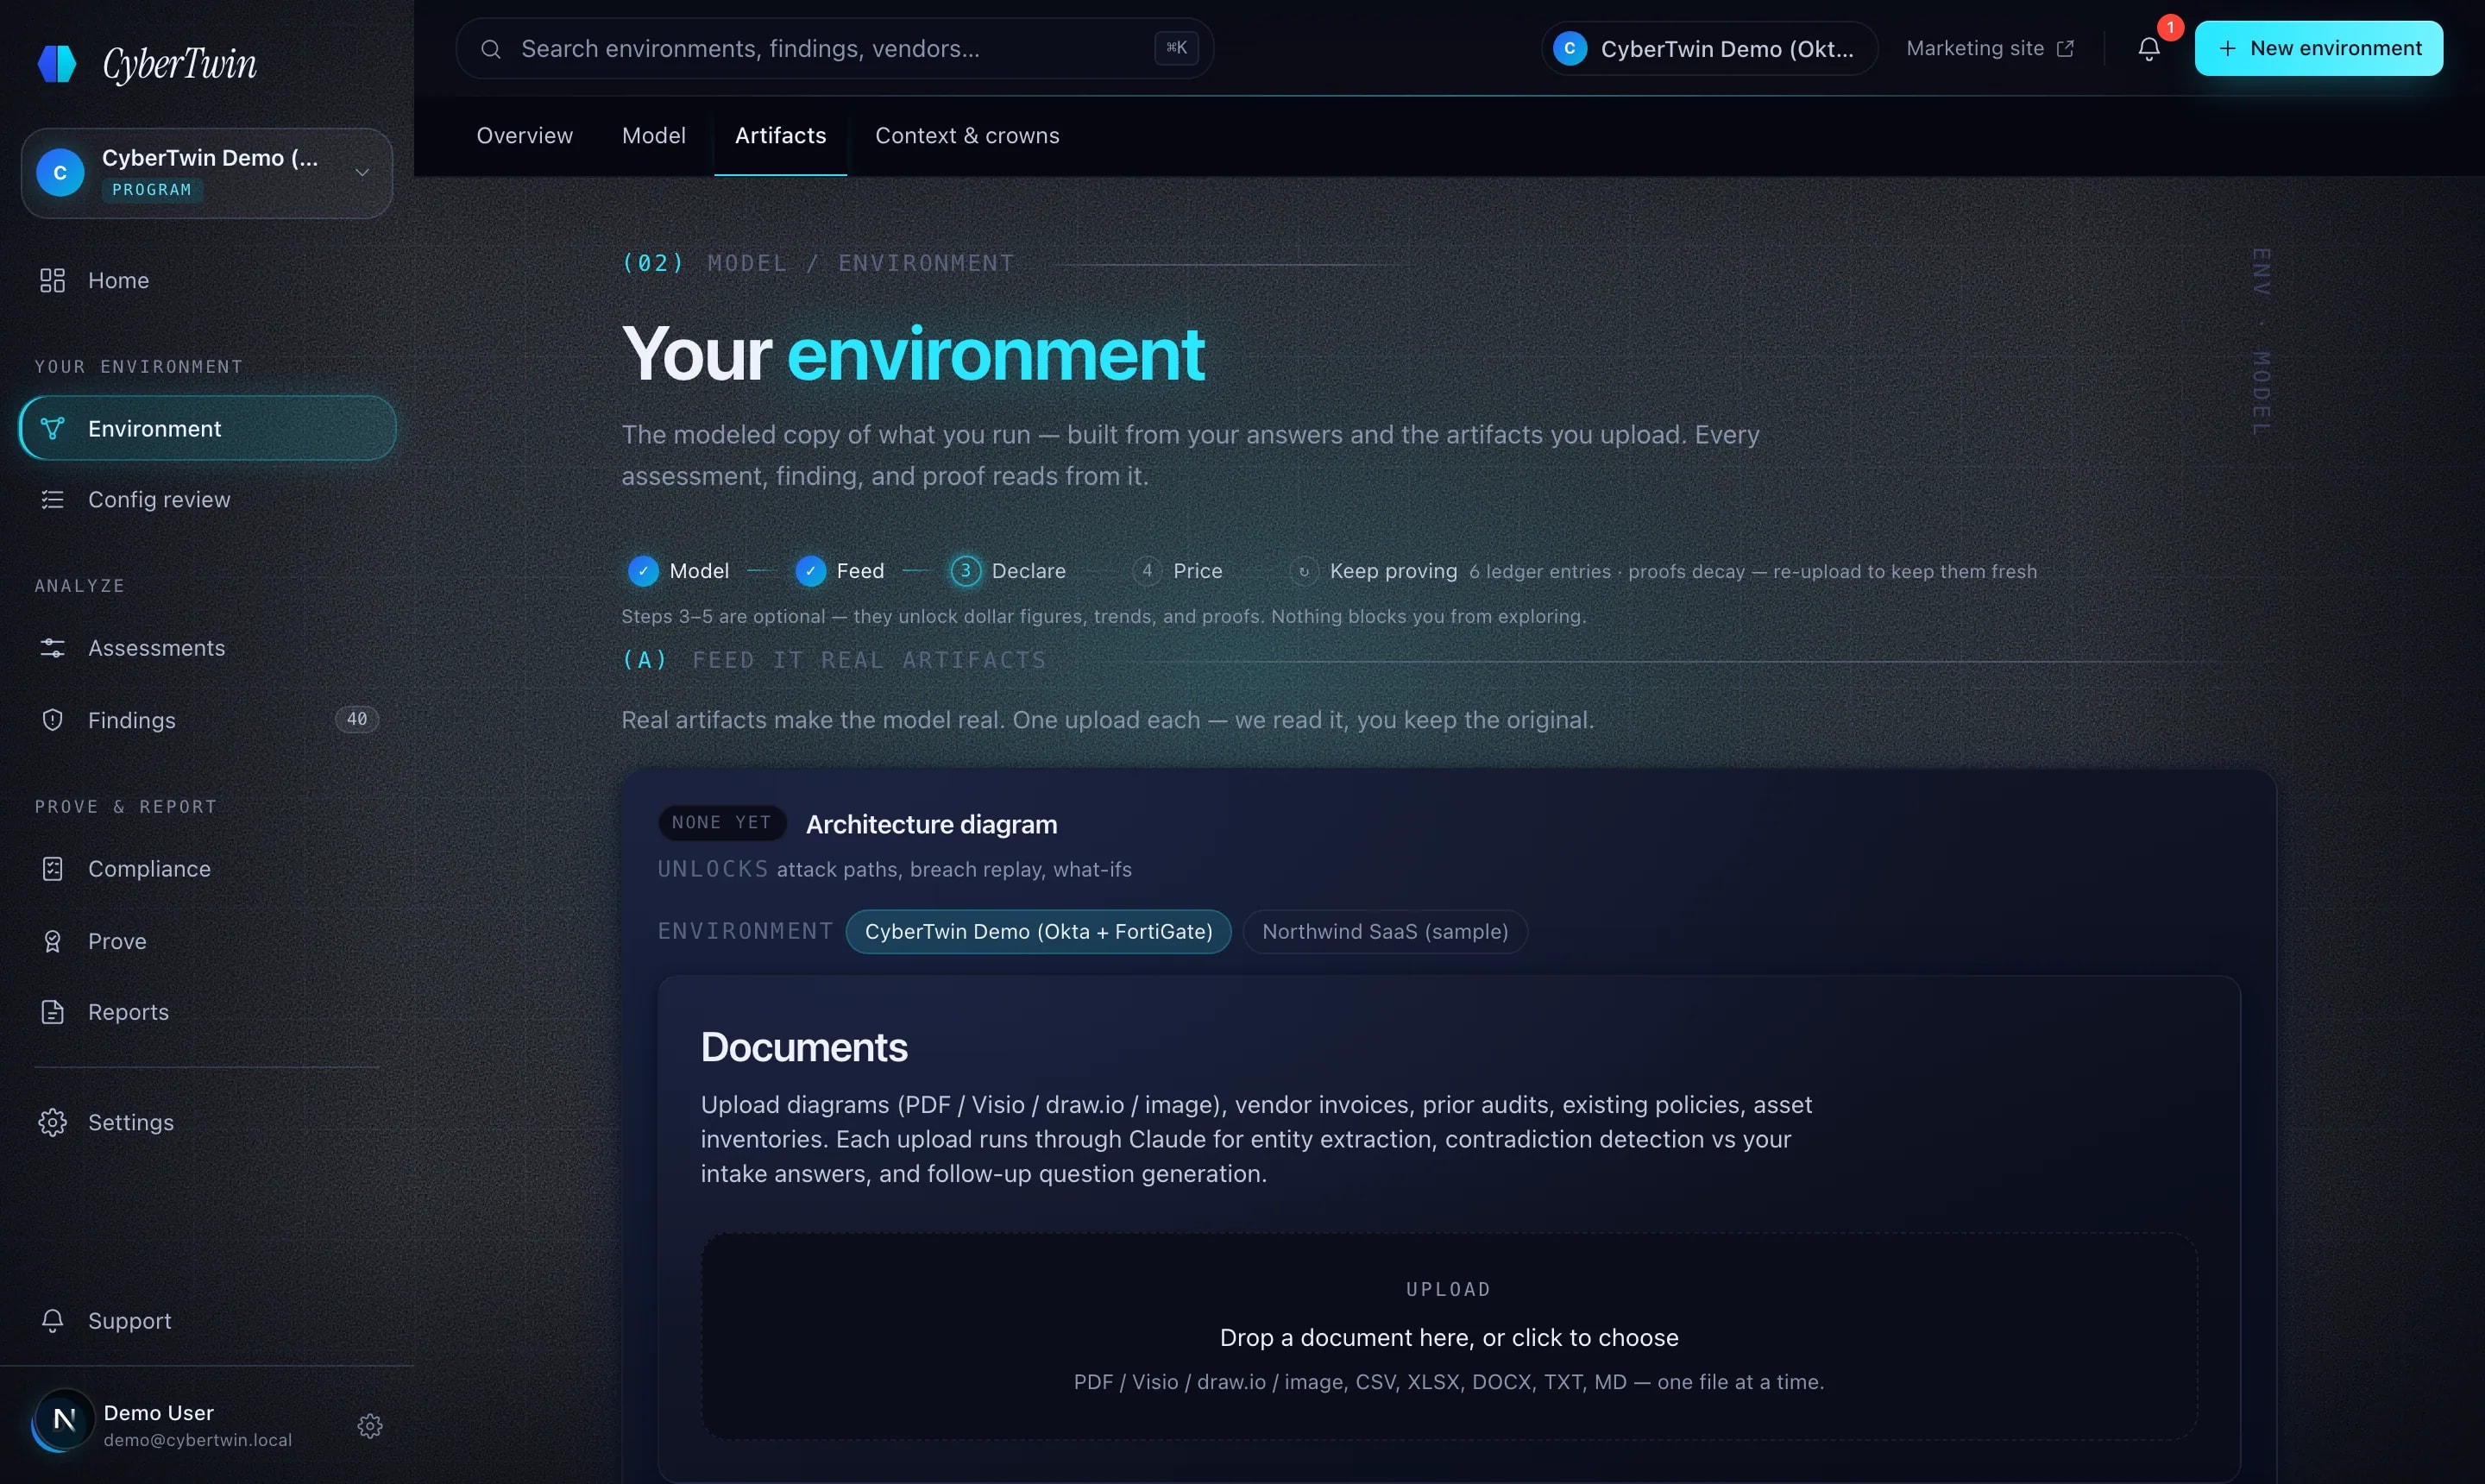Click the Demo User avatar
This screenshot has height=1484, width=2485.
click(x=64, y=1420)
